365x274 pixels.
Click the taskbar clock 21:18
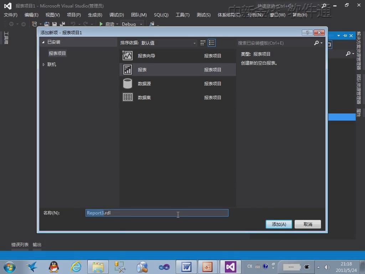click(346, 264)
